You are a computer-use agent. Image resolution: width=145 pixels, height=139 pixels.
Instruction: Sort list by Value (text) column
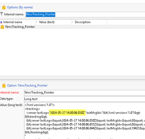[x=53, y=22]
